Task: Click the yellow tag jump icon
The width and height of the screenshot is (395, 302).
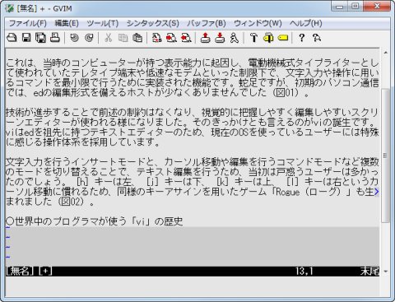Action: click(283, 38)
